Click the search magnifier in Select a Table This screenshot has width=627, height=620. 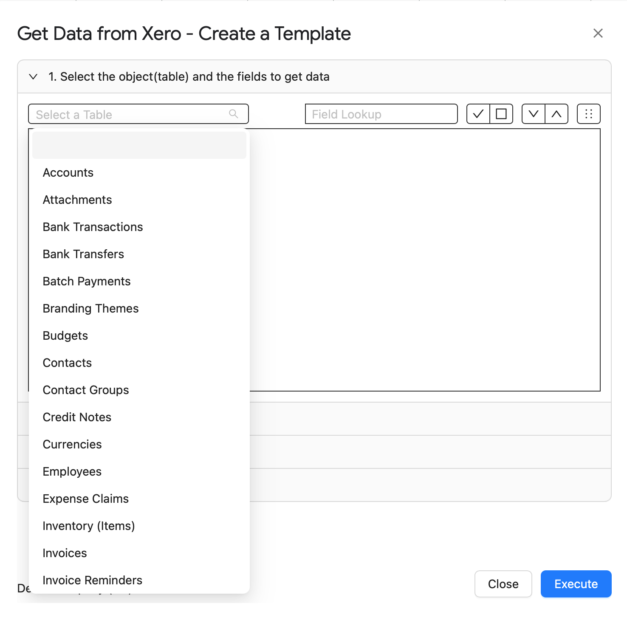point(234,114)
